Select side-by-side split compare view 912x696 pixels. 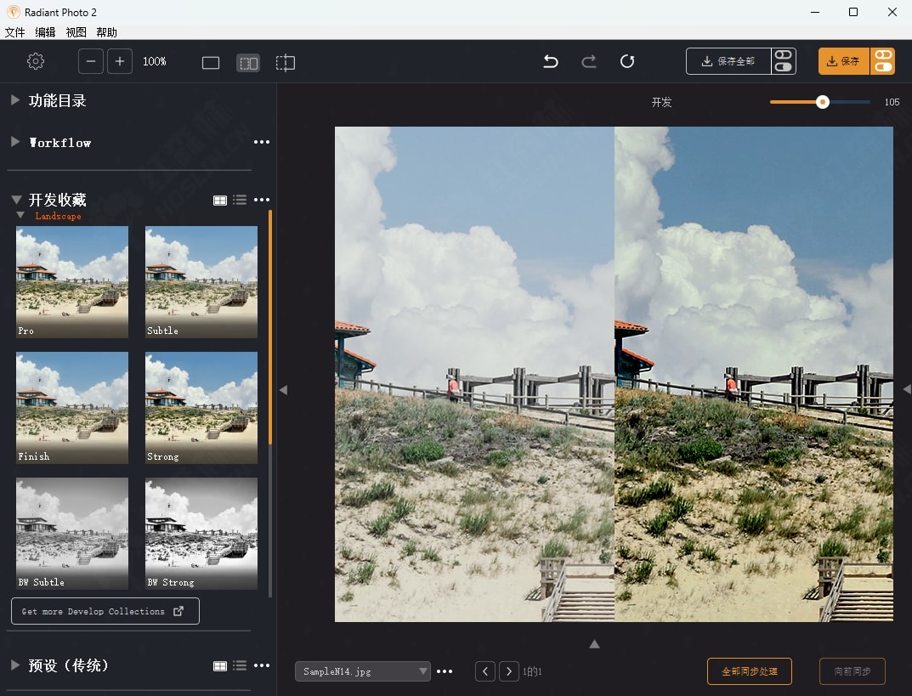248,63
